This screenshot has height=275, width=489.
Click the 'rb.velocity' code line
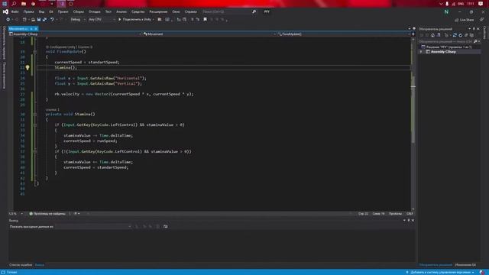click(x=124, y=94)
